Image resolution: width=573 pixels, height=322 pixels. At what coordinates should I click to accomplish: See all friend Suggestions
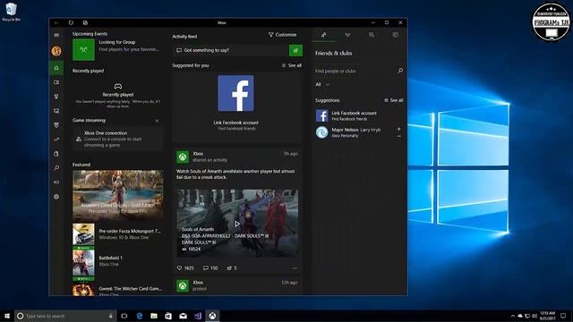pyautogui.click(x=394, y=100)
